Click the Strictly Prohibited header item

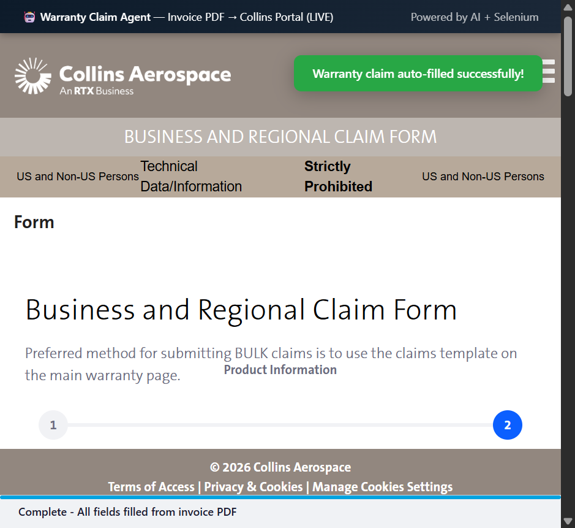tap(338, 176)
